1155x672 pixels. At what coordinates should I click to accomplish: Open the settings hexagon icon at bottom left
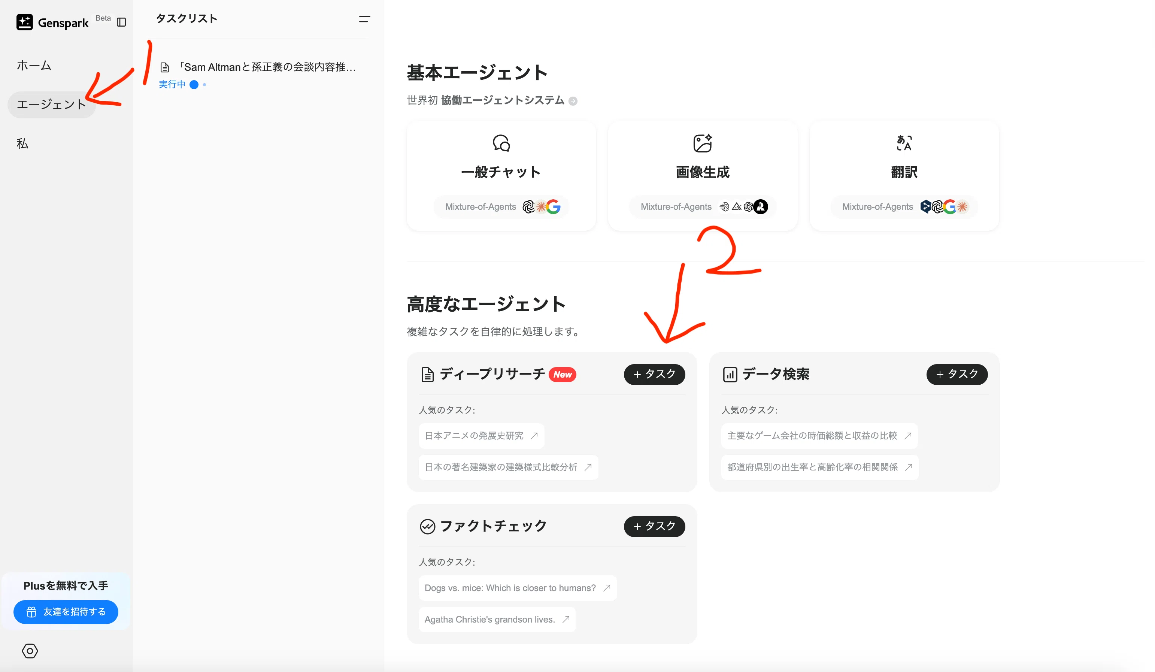coord(30,650)
